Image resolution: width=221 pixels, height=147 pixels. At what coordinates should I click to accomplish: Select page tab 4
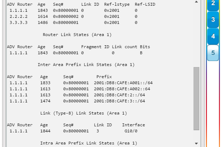(x=213, y=36)
